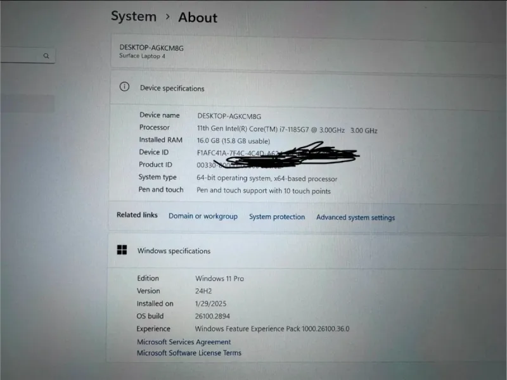507x380 pixels.
Task: Open Microsoft Services Agreement link
Action: coord(184,342)
